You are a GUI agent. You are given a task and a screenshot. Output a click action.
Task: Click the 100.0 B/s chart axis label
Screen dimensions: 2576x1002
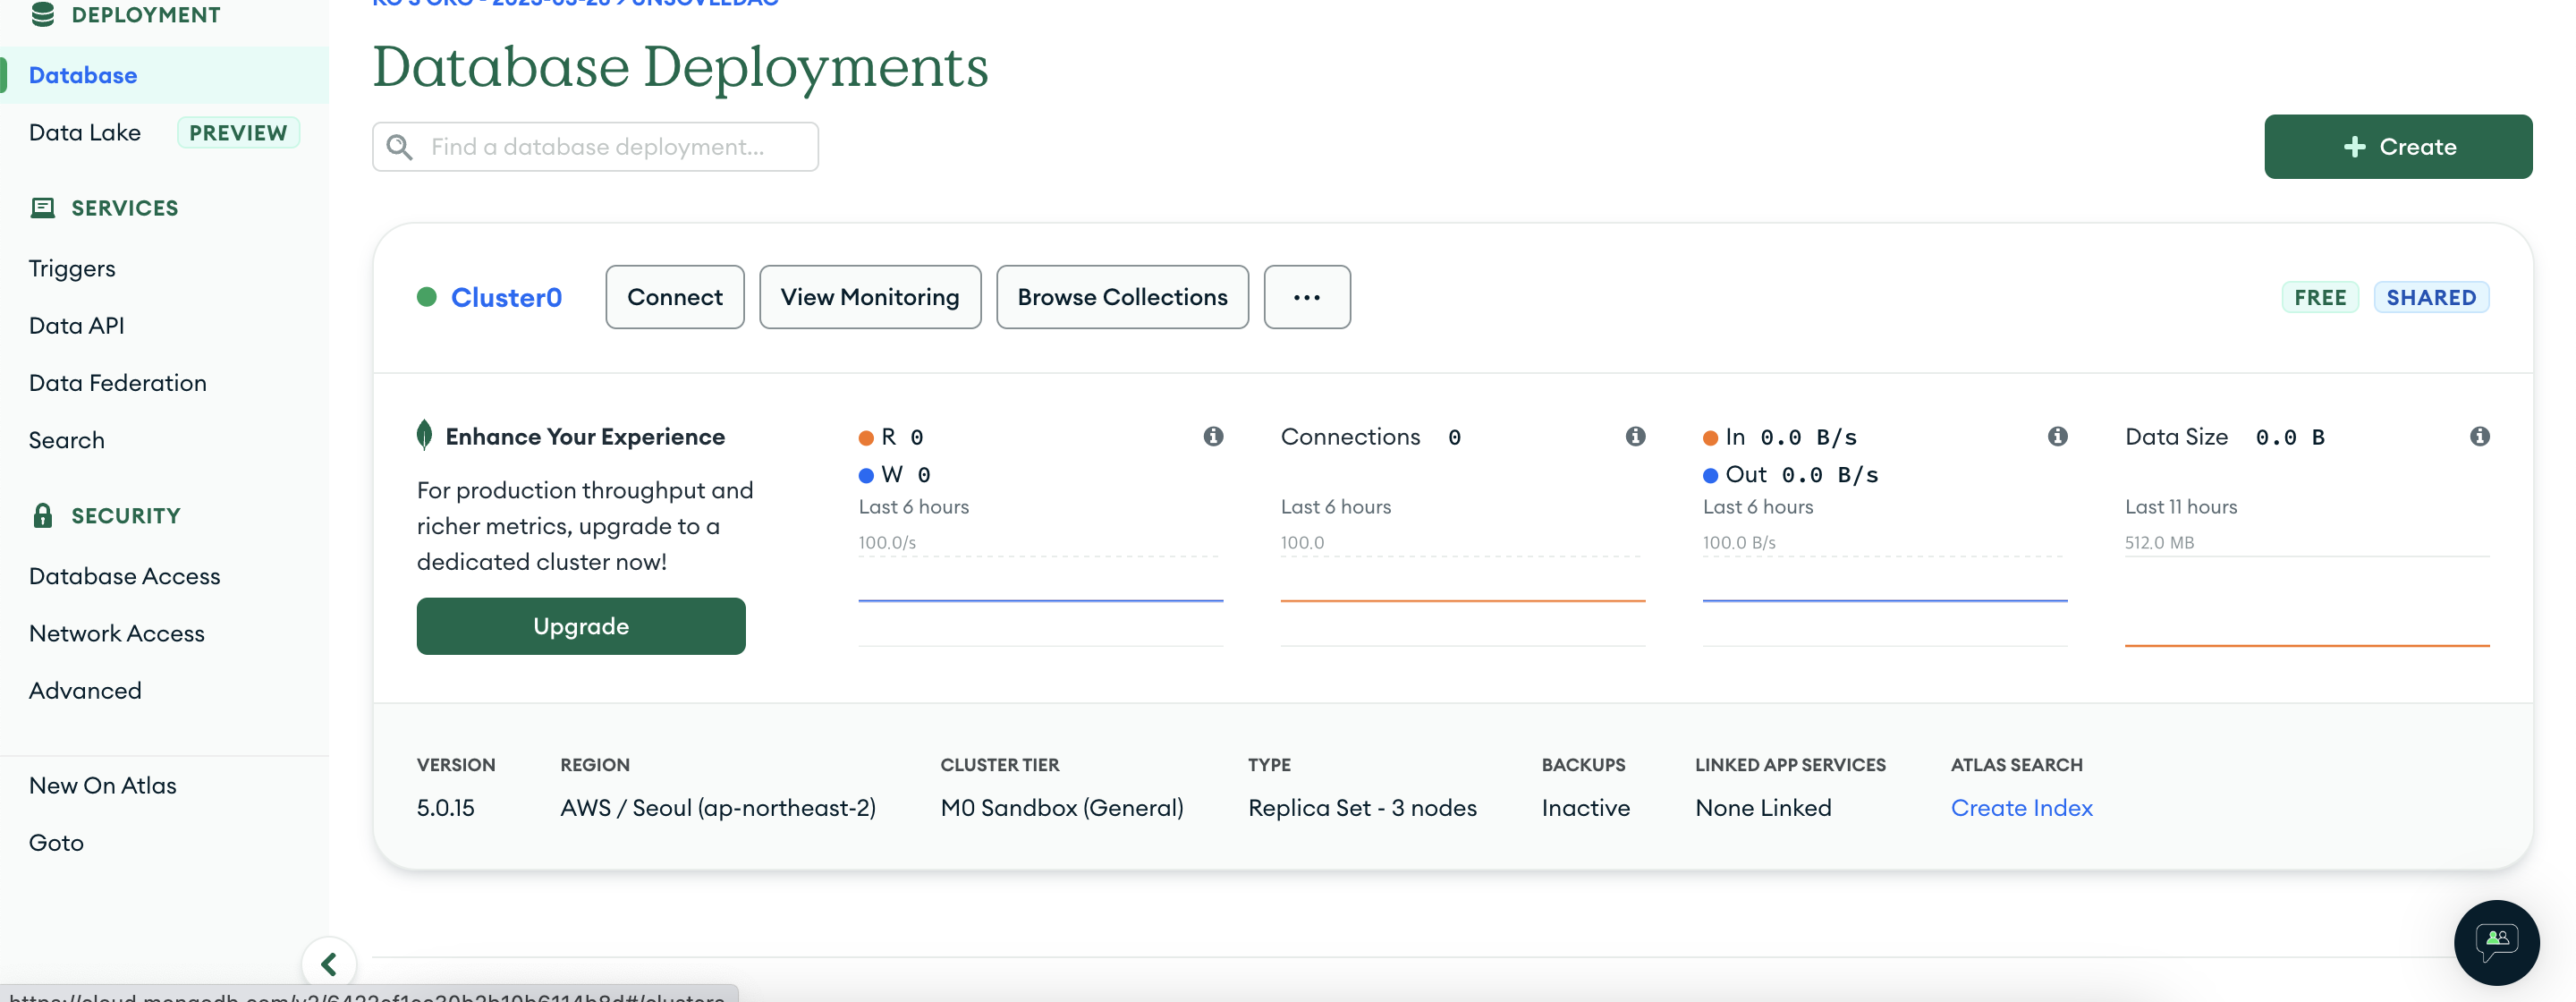point(1739,543)
